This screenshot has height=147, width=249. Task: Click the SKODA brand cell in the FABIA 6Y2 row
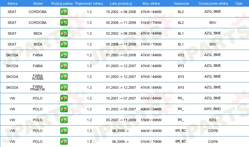click(x=12, y=55)
